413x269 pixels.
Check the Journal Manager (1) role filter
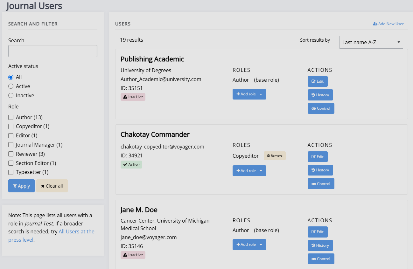pyautogui.click(x=11, y=145)
